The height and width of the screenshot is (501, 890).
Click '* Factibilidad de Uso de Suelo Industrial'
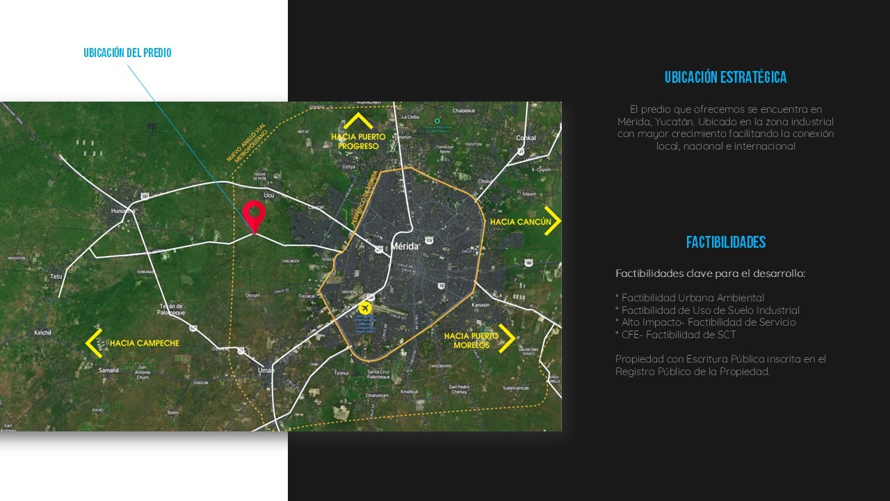707,310
